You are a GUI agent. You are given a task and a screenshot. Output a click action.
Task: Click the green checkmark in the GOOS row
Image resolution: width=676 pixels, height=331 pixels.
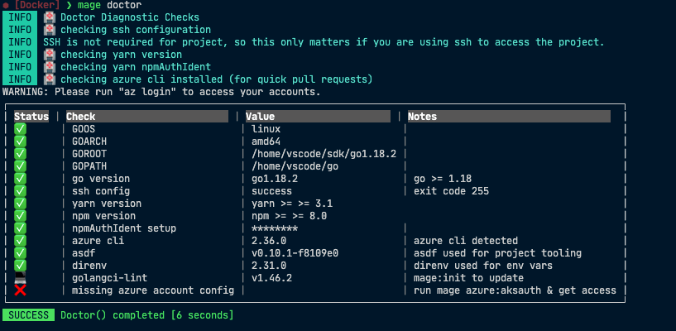pyautogui.click(x=21, y=129)
